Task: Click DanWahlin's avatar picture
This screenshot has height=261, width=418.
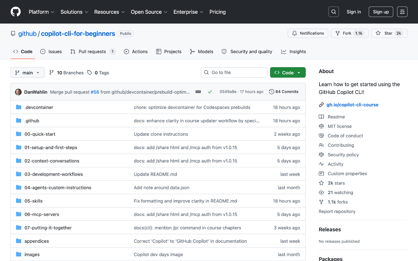Action: pyautogui.click(x=18, y=92)
